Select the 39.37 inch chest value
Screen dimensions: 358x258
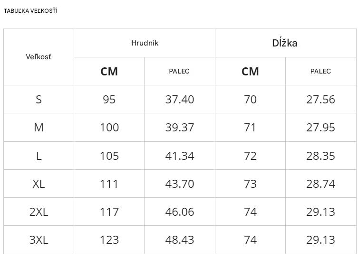[x=179, y=128]
